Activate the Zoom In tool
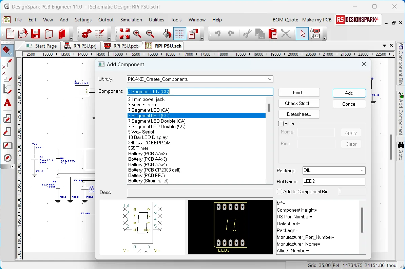 (x=137, y=34)
